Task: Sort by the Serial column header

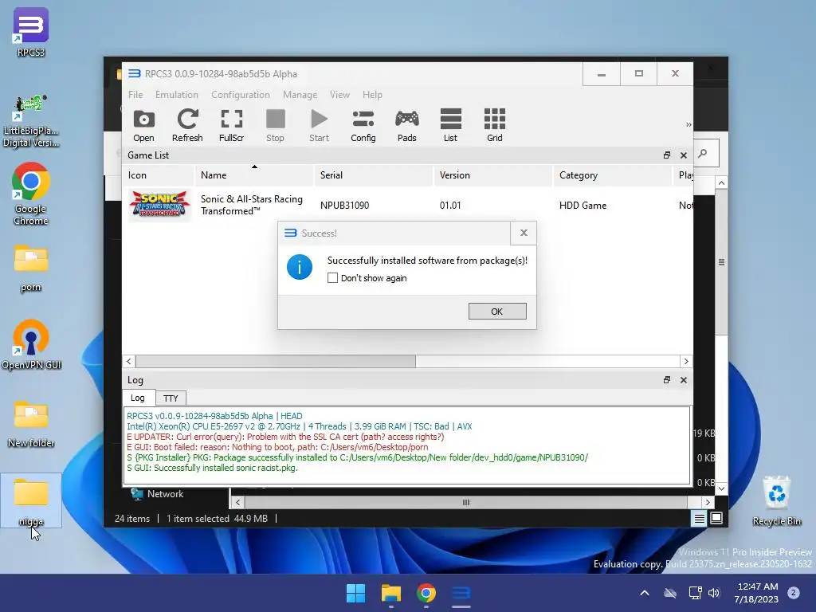Action: pyautogui.click(x=374, y=175)
